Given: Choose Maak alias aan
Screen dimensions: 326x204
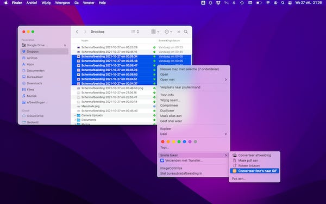Looking at the screenshot, I should click(193, 116).
